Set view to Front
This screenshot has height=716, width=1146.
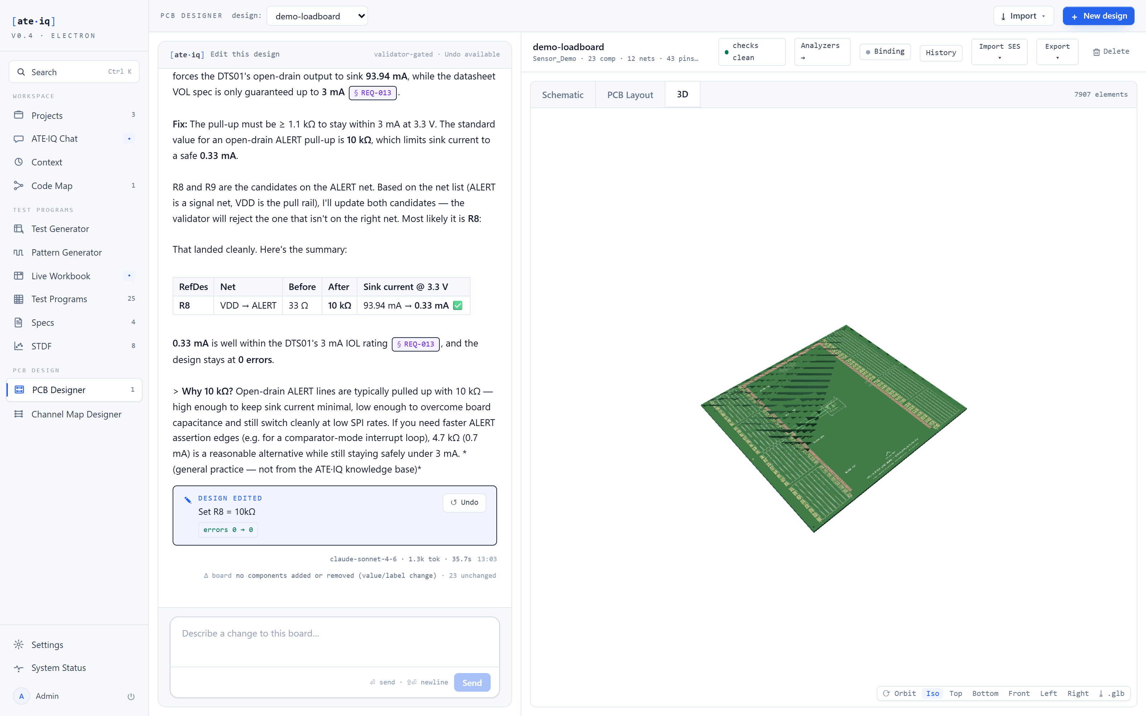point(1019,693)
